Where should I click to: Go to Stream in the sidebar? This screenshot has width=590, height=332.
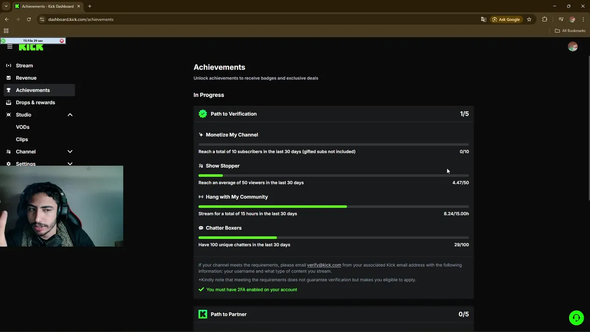24,65
